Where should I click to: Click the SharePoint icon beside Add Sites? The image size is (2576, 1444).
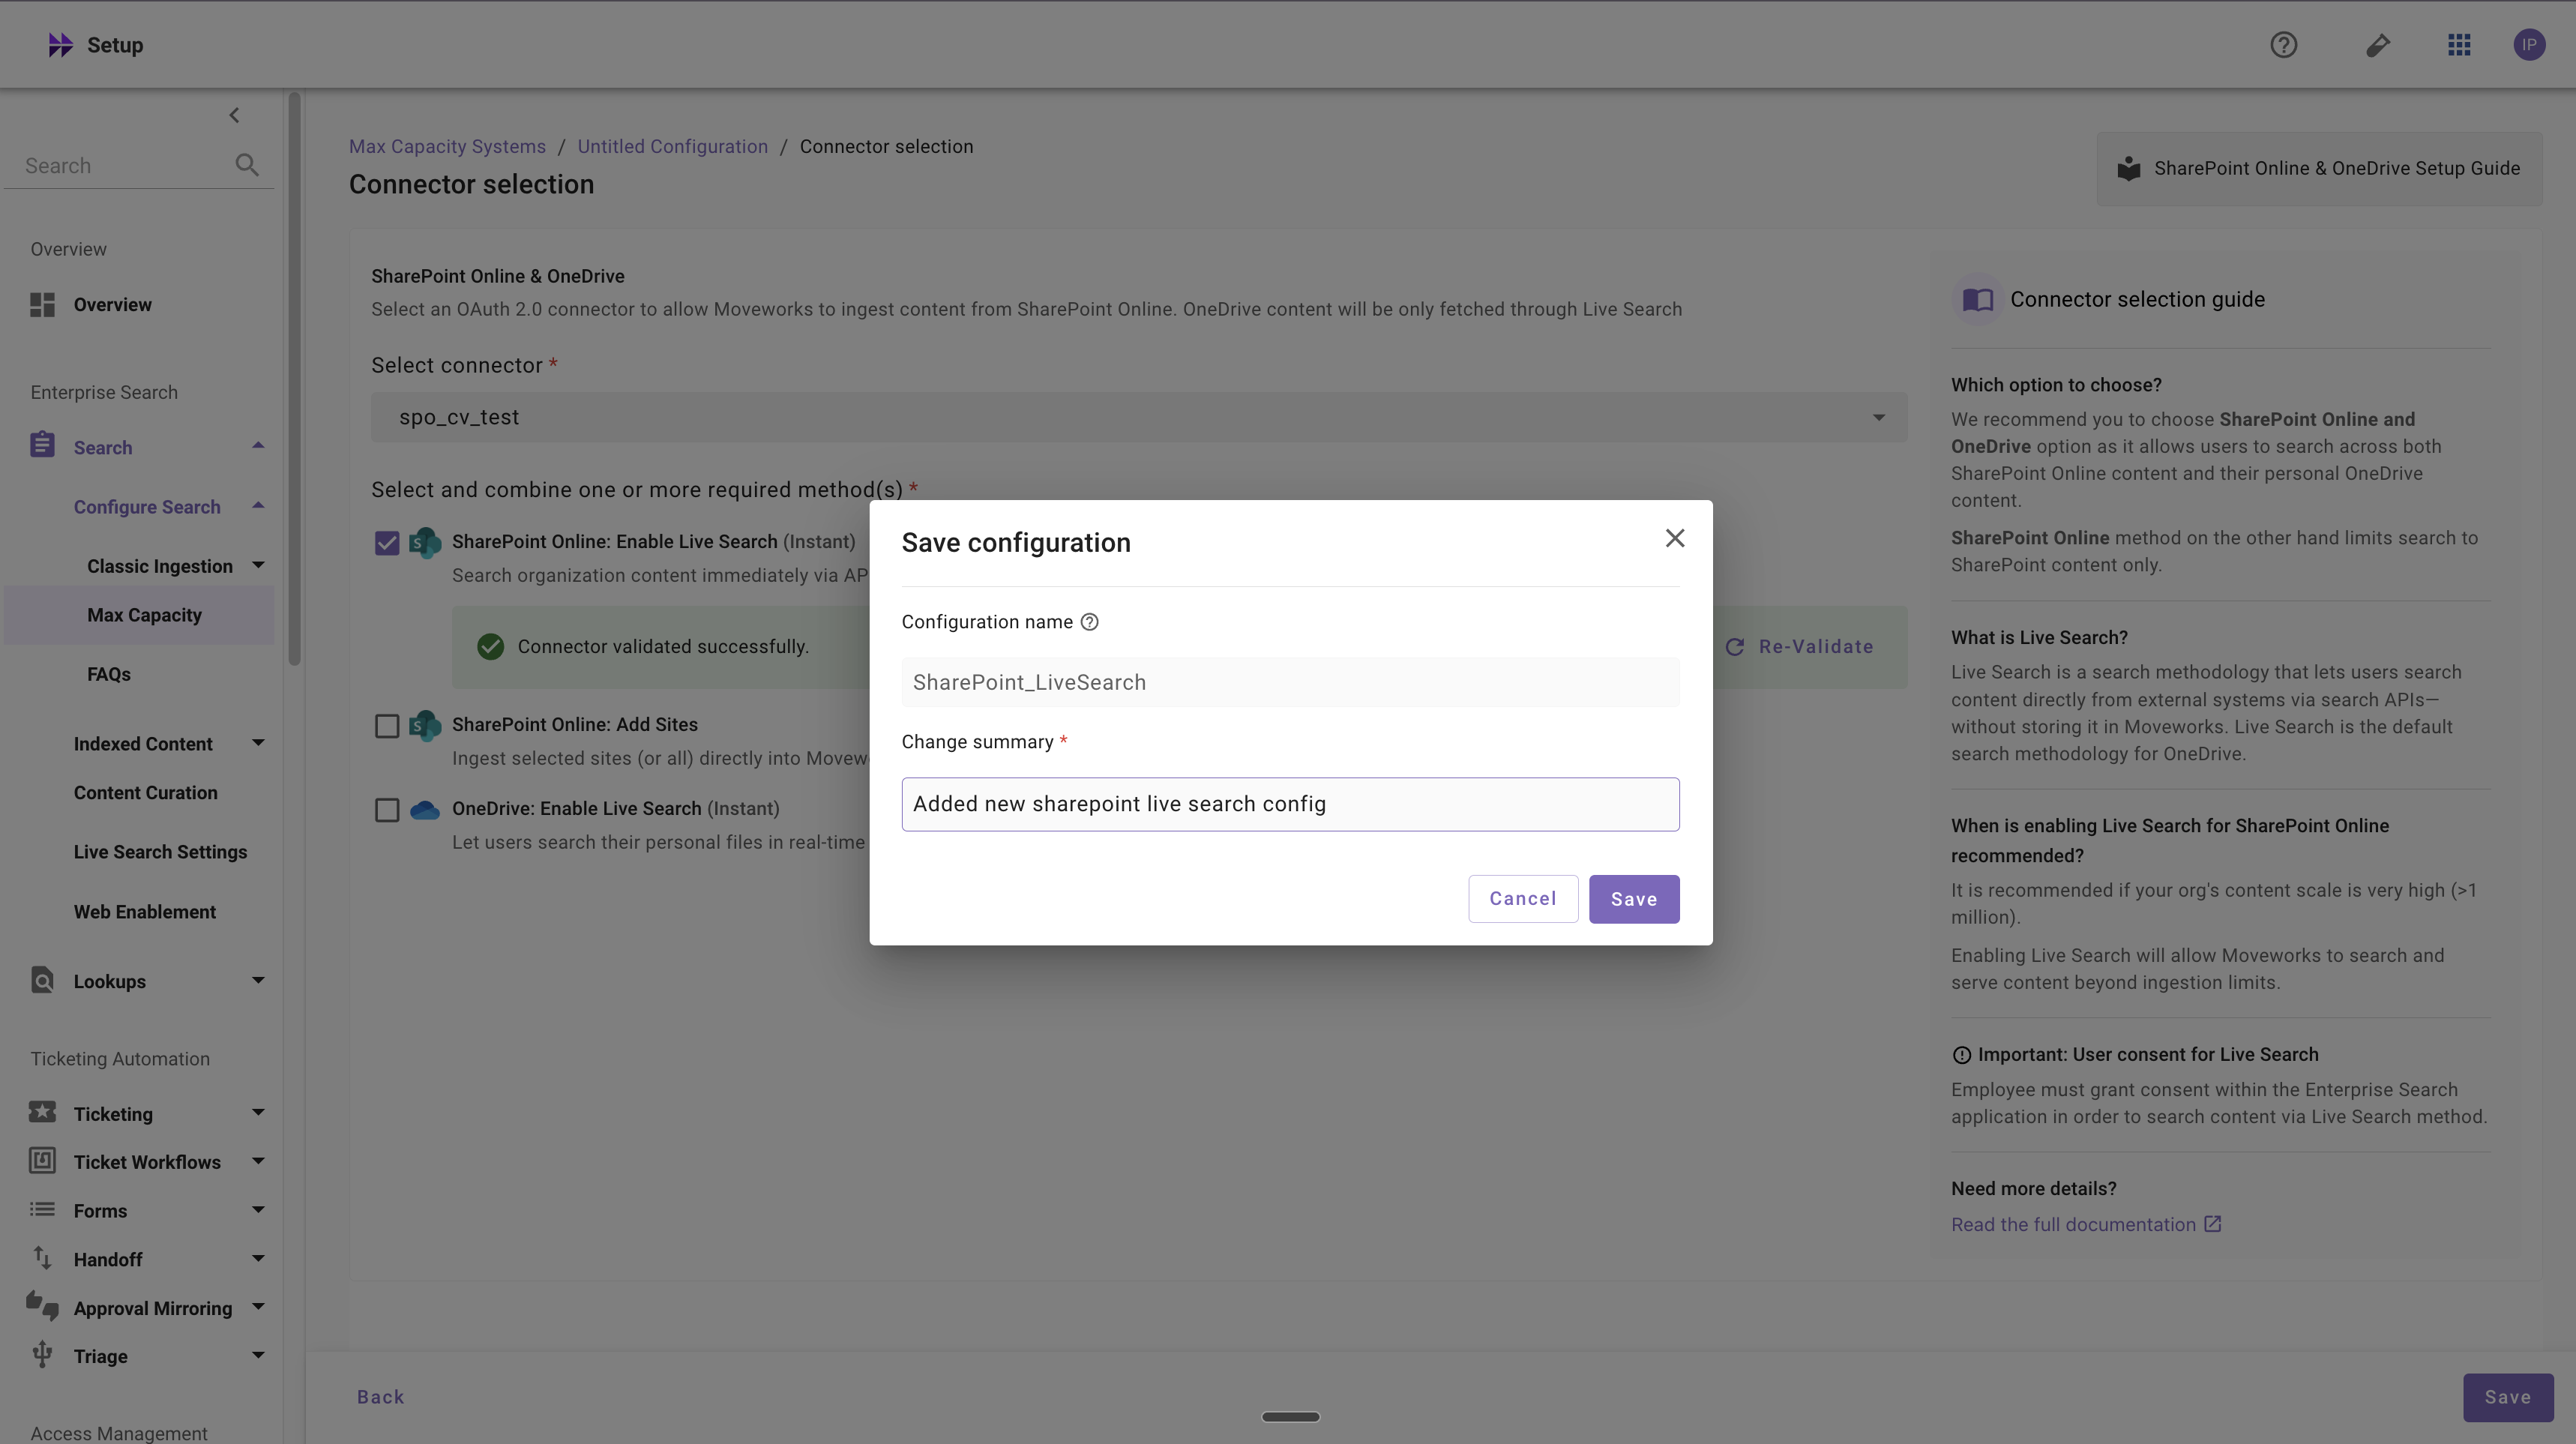[x=425, y=725]
